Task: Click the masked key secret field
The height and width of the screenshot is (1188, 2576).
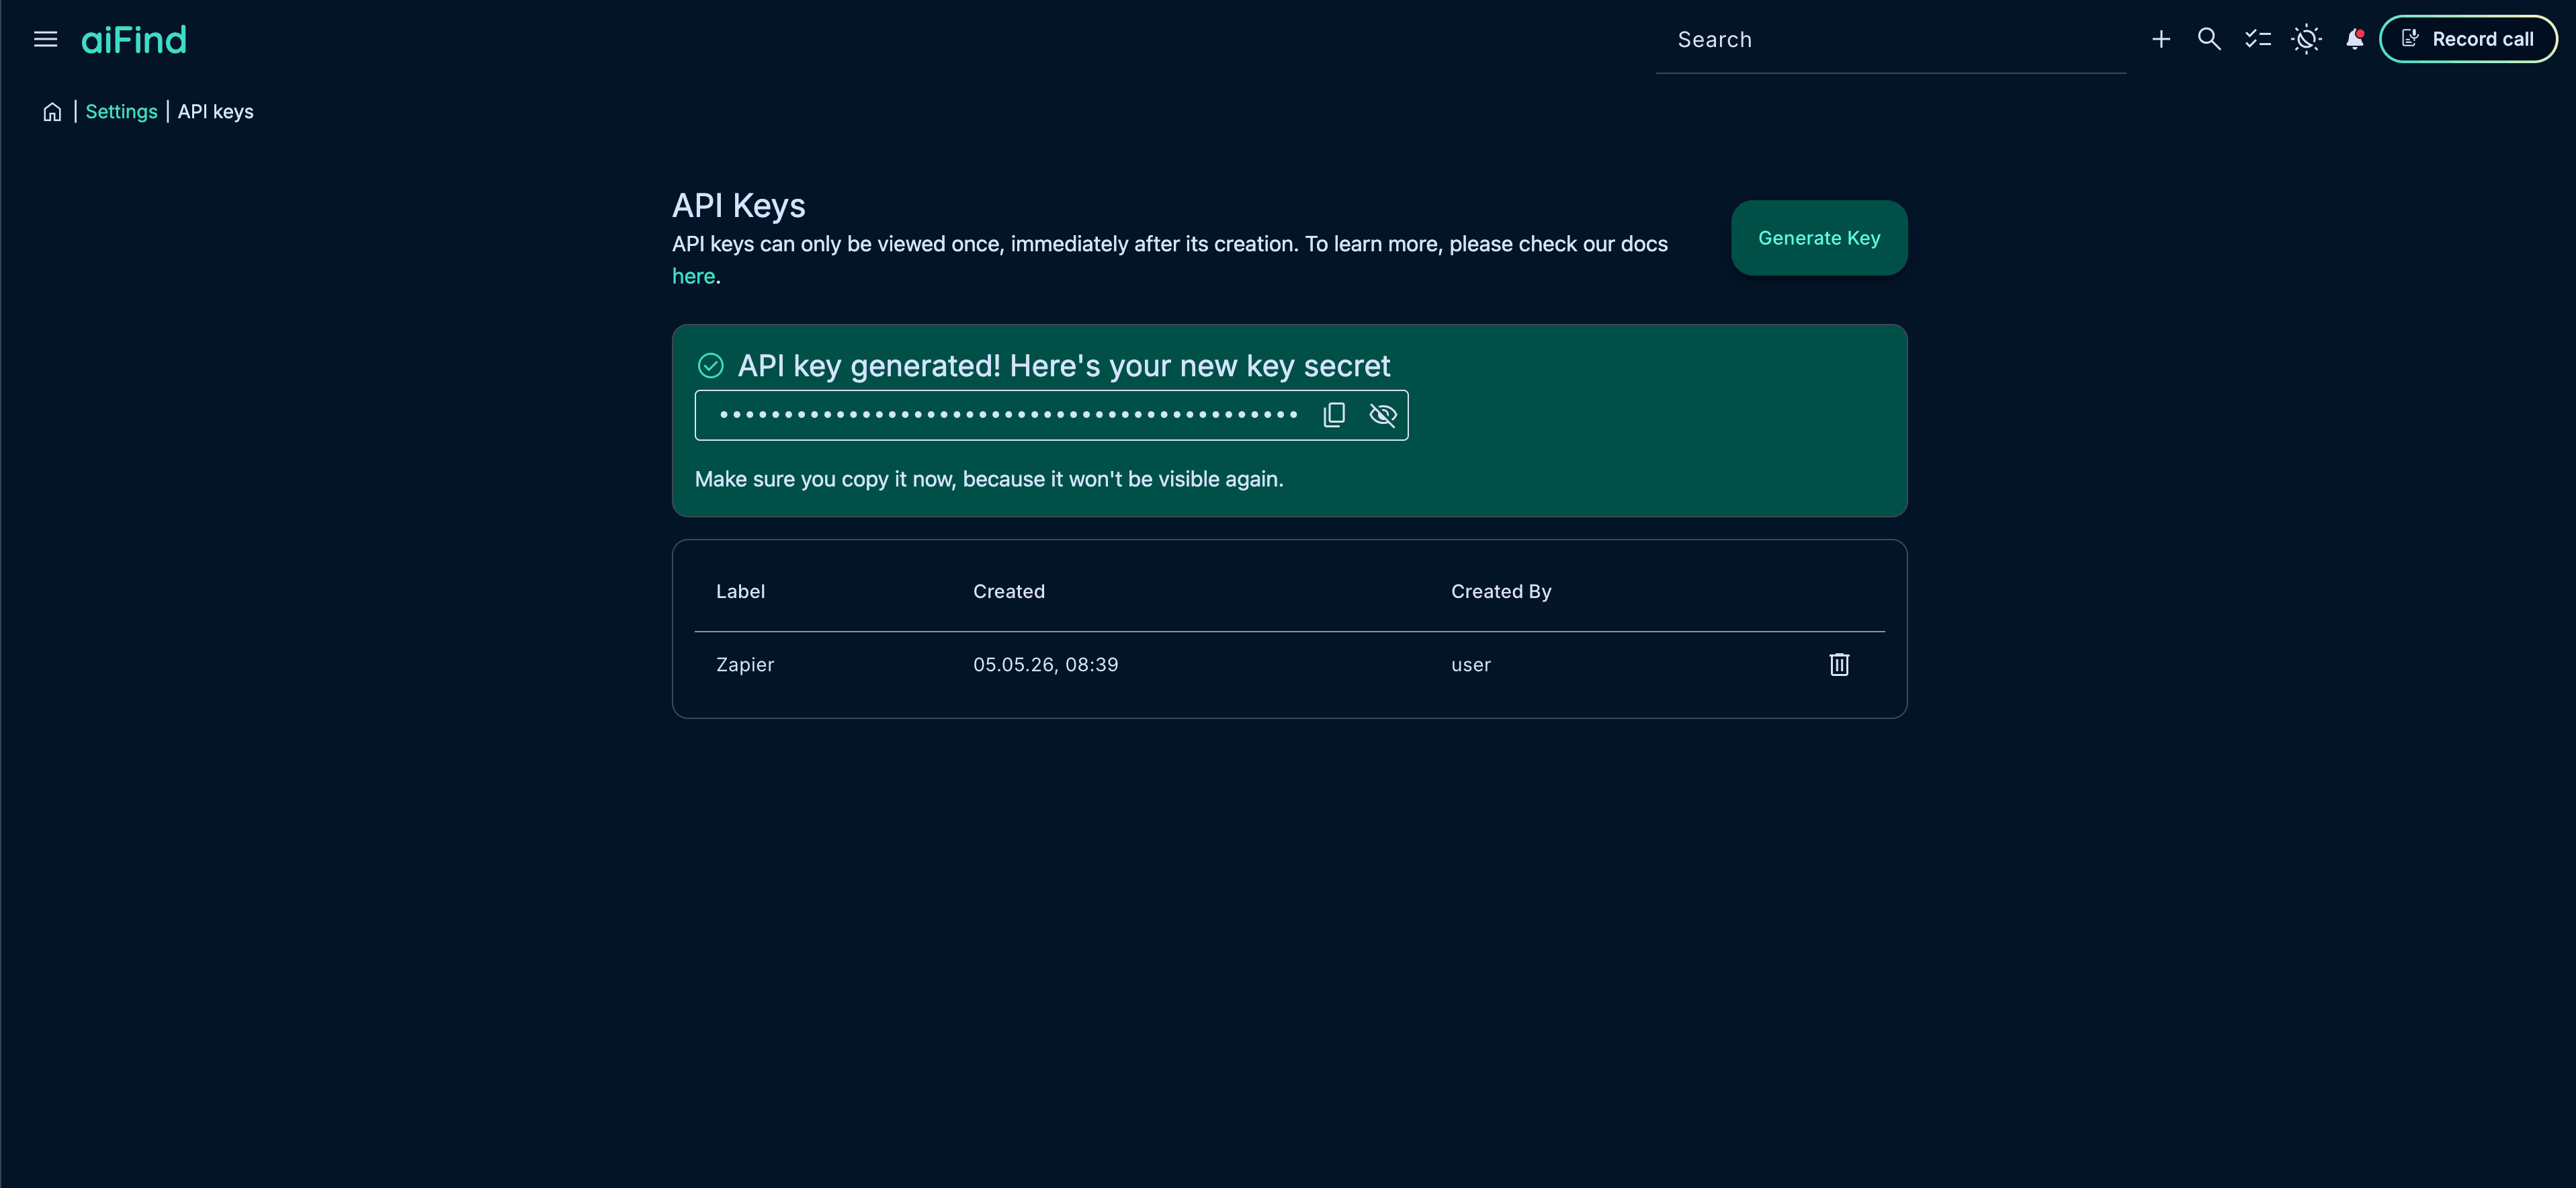Action: tap(1052, 415)
